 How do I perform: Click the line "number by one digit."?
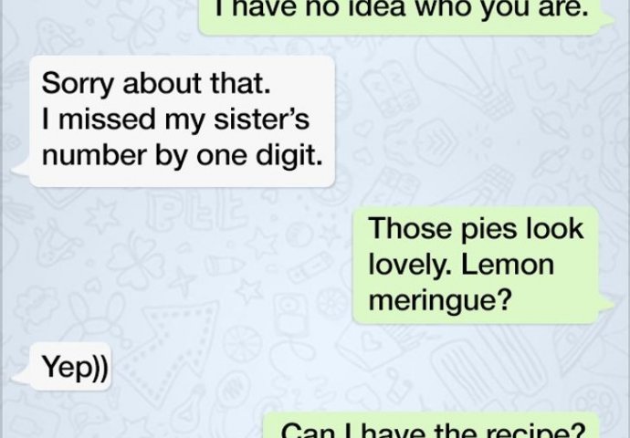tap(182, 156)
